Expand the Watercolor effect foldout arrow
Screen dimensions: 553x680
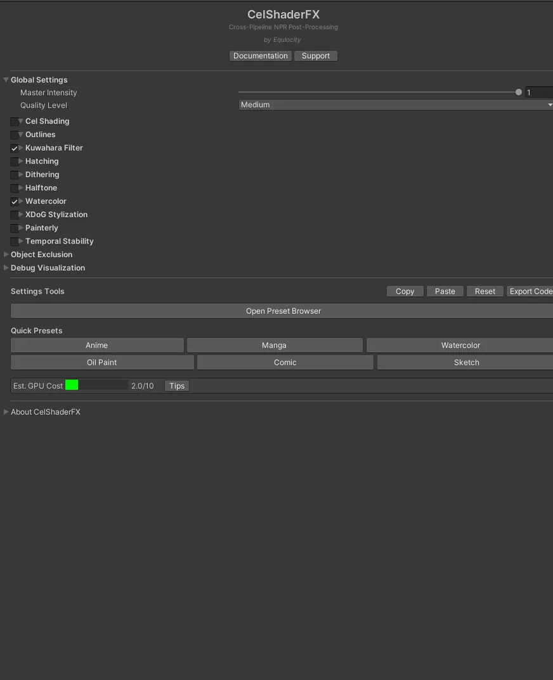21,201
